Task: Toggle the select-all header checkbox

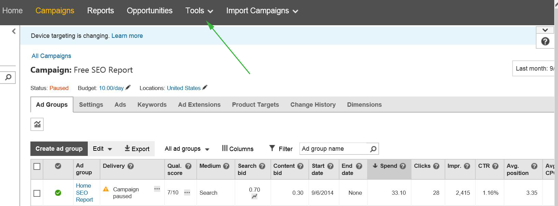Action: click(37, 166)
